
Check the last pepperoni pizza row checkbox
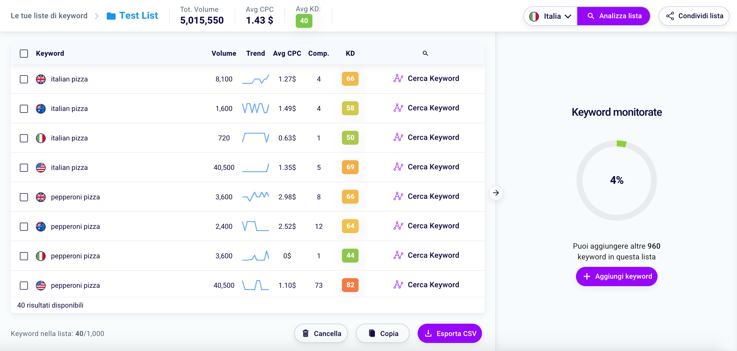(24, 286)
